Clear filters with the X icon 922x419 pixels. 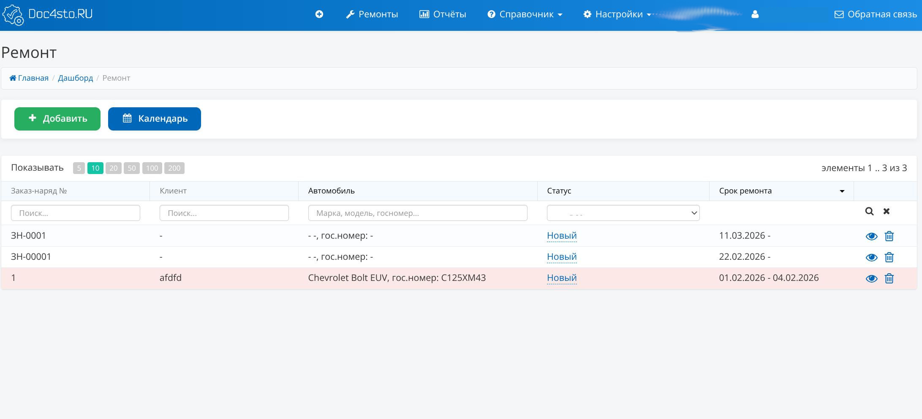(x=887, y=211)
